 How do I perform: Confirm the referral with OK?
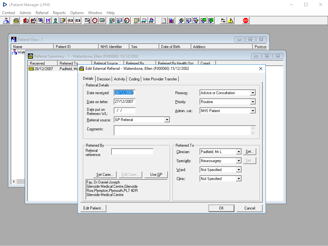coord(221,208)
